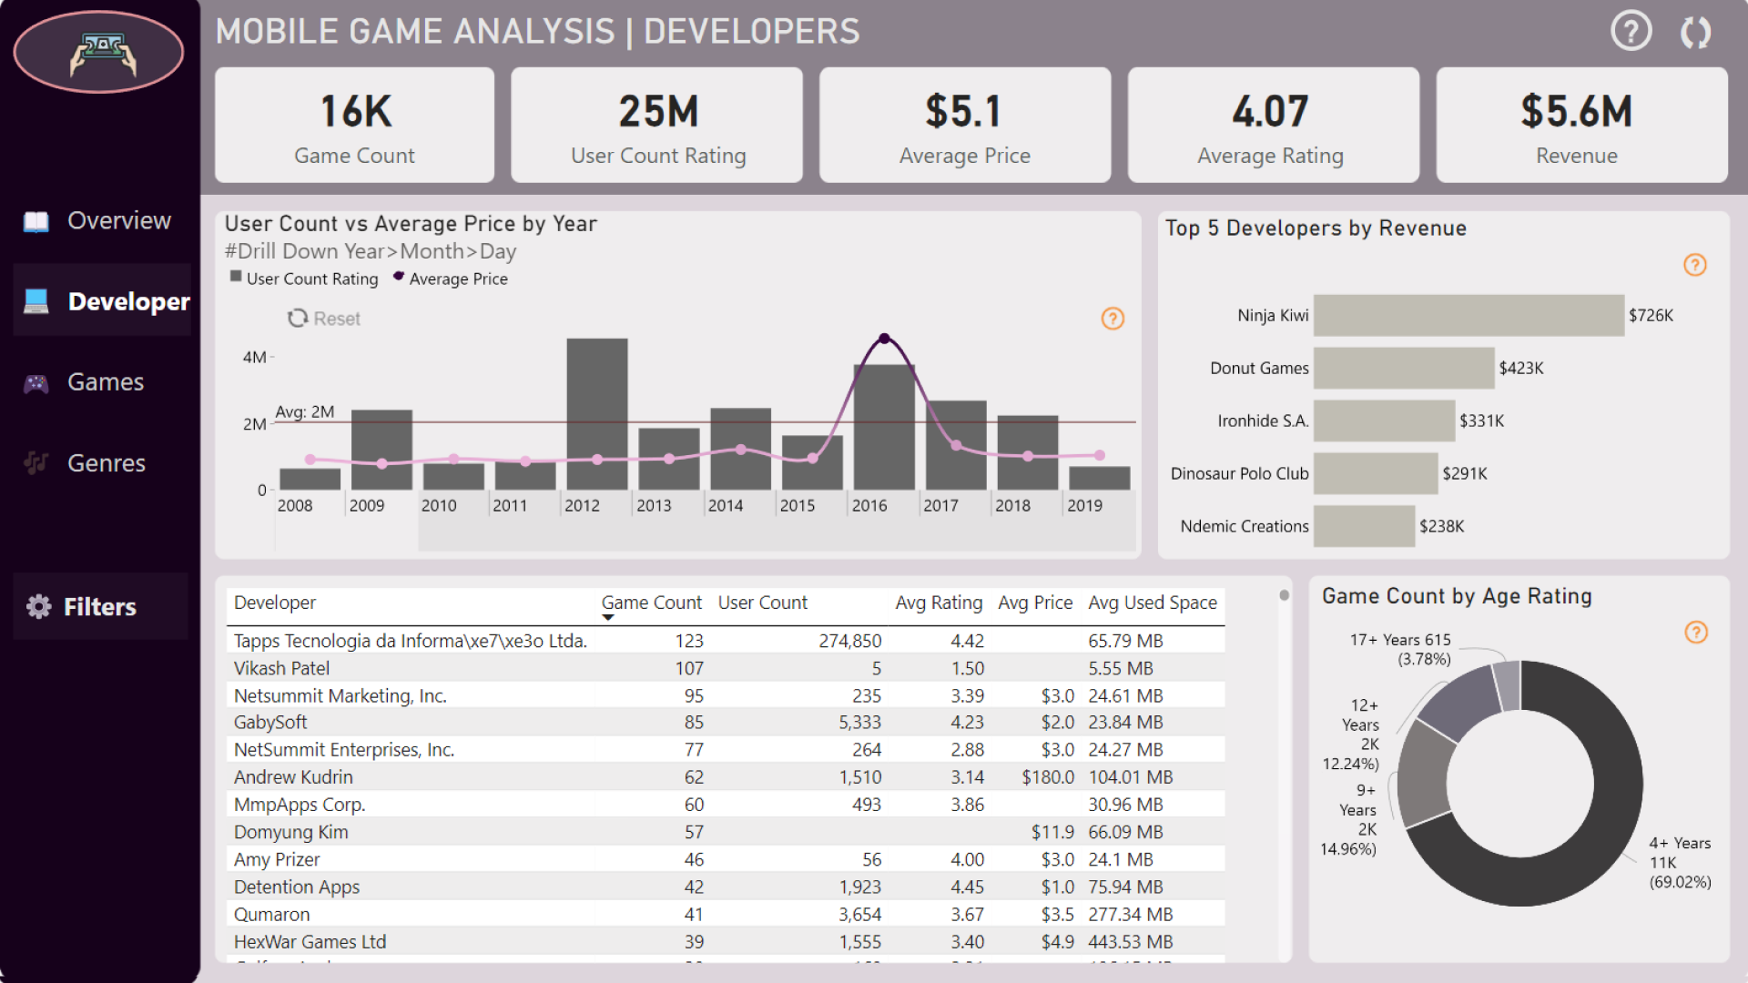Click the 2019 year axis label
Screen dimensions: 1748x983
click(x=1084, y=505)
